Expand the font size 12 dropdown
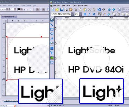The width and height of the screenshot is (129, 107). tap(15, 9)
